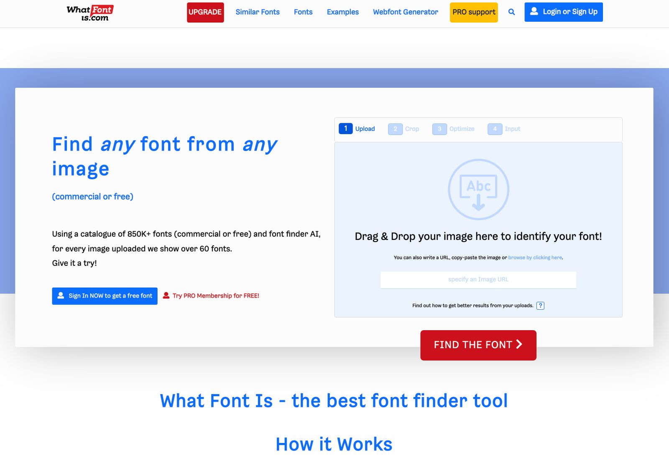The height and width of the screenshot is (461, 669).
Task: Open the browse by clicking here link
Action: [535, 257]
